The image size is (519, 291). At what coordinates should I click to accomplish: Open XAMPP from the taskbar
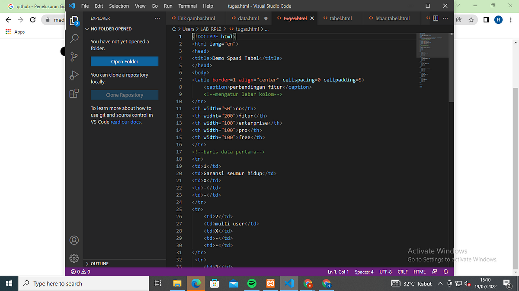pos(271,284)
